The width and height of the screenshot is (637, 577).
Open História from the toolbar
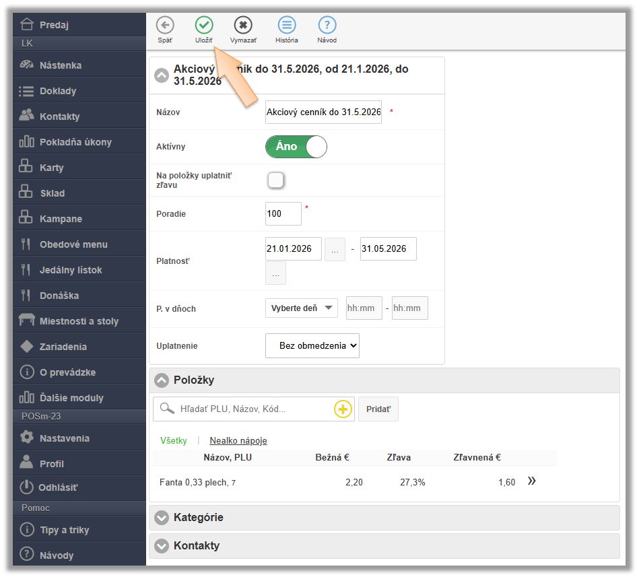click(x=287, y=26)
